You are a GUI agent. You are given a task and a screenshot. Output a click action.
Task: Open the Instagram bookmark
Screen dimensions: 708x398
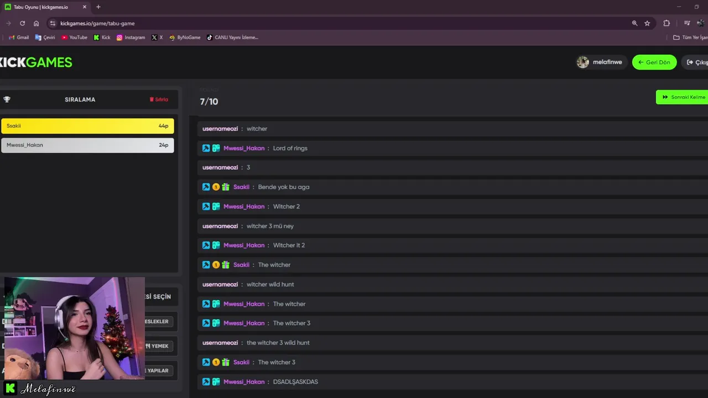pyautogui.click(x=131, y=38)
